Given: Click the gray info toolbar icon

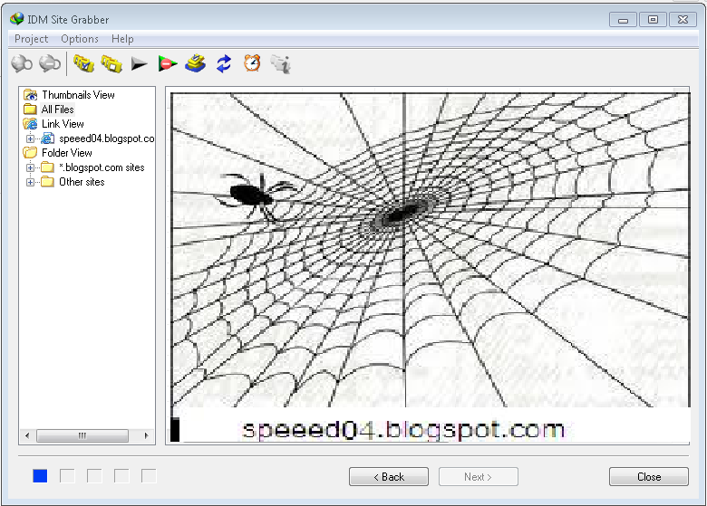Looking at the screenshot, I should 280,64.
